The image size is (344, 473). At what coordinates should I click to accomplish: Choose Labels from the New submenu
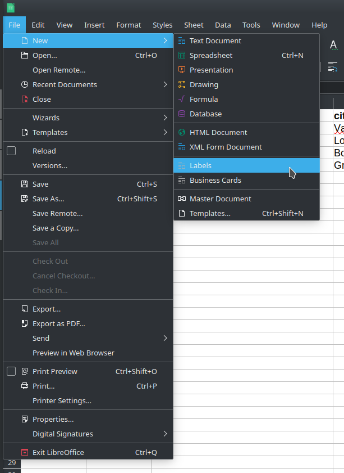click(246, 165)
